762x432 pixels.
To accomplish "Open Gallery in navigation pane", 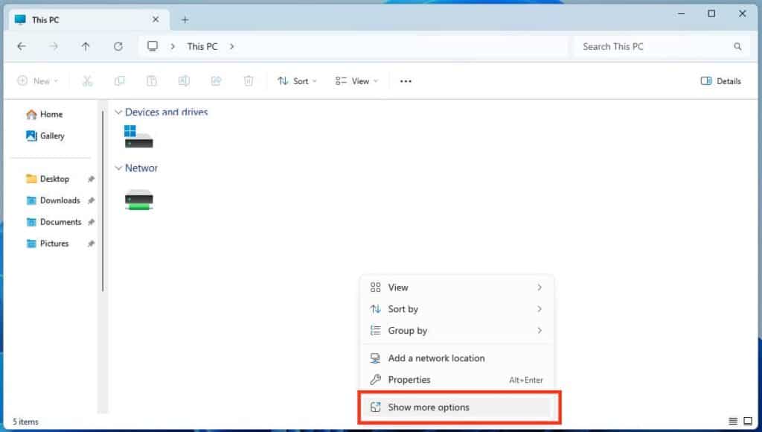I will point(45,136).
